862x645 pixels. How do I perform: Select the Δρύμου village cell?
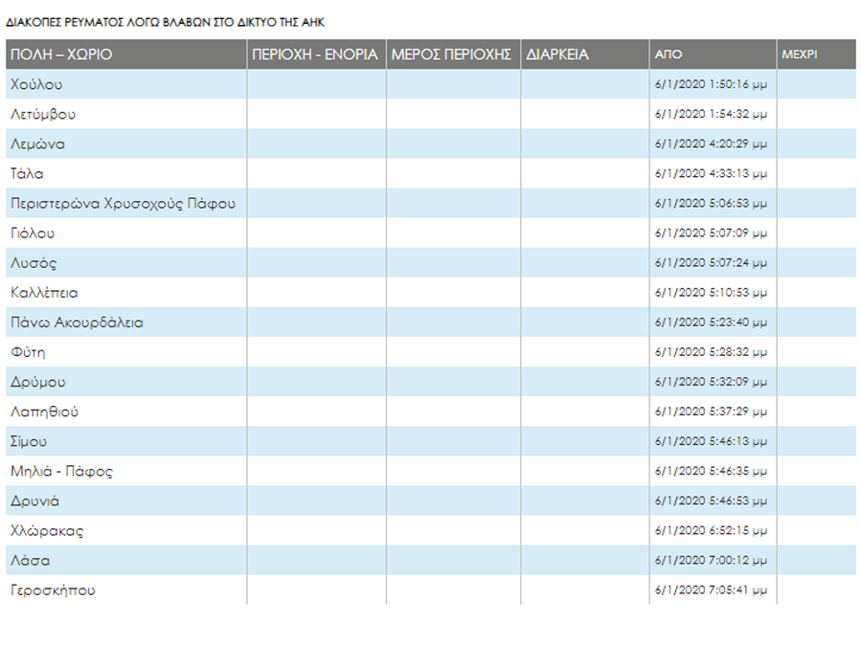126,381
